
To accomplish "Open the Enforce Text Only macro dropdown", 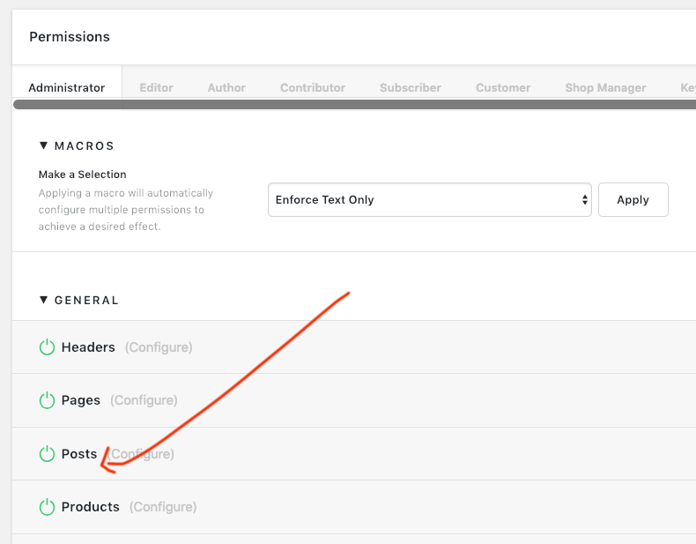I will click(x=429, y=200).
